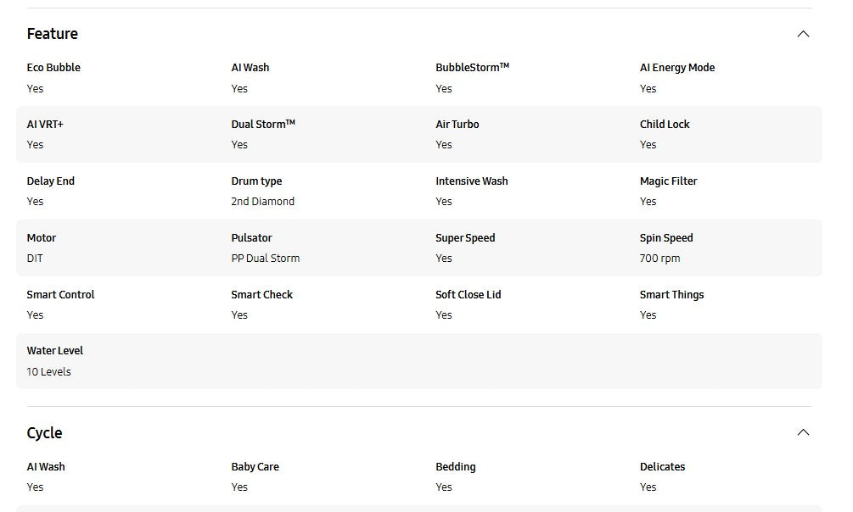Click the AI Energy Mode label

point(677,68)
